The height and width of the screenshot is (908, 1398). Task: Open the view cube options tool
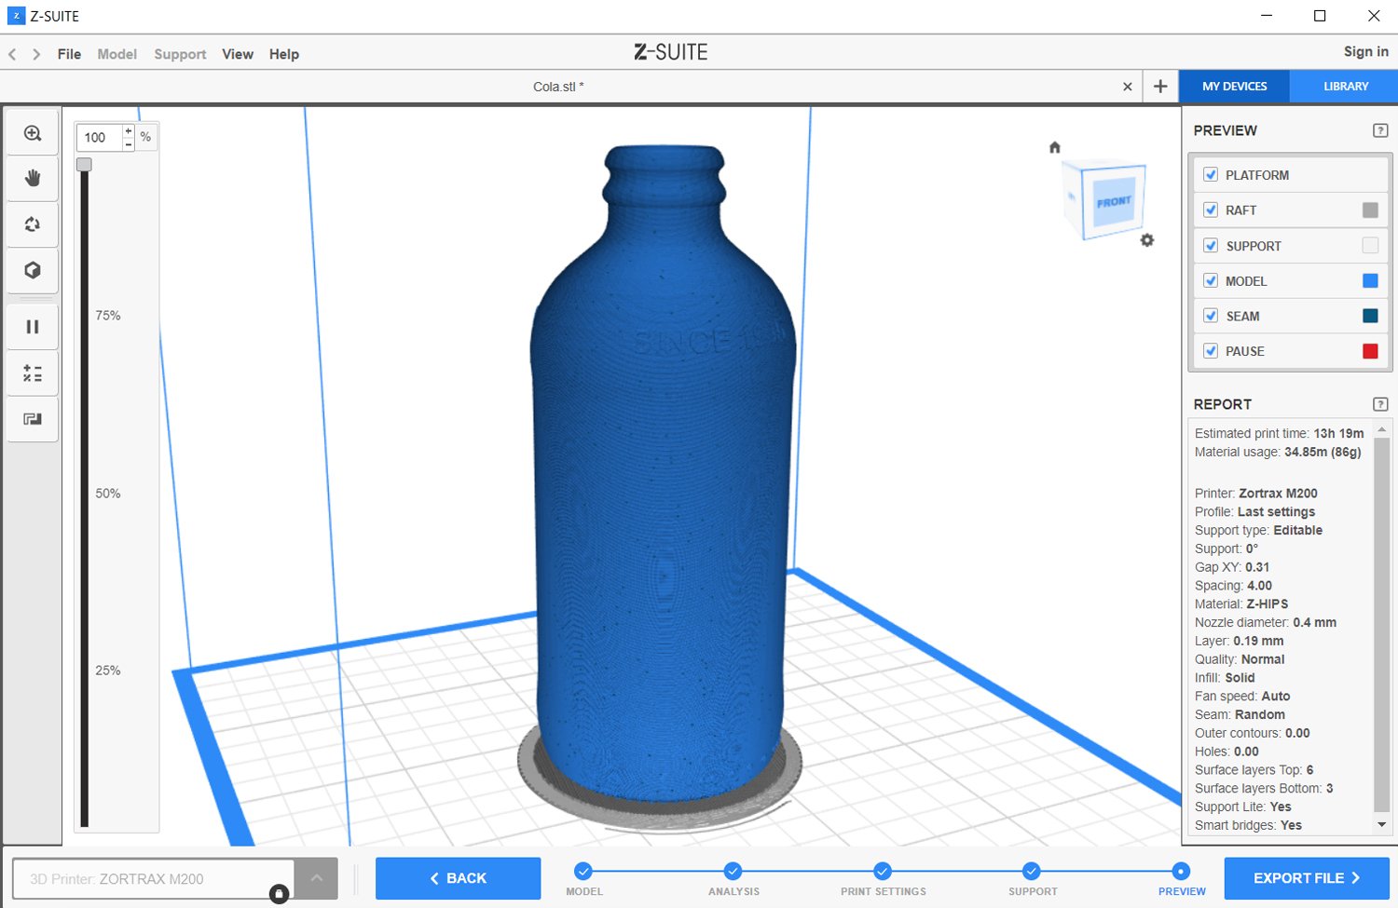tap(33, 270)
